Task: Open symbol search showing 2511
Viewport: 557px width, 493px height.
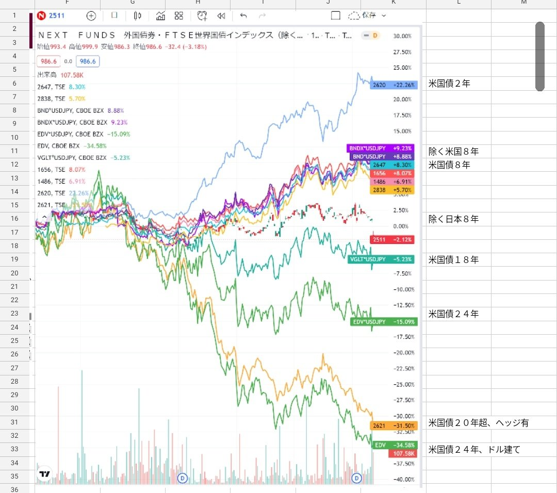Action: (x=57, y=15)
